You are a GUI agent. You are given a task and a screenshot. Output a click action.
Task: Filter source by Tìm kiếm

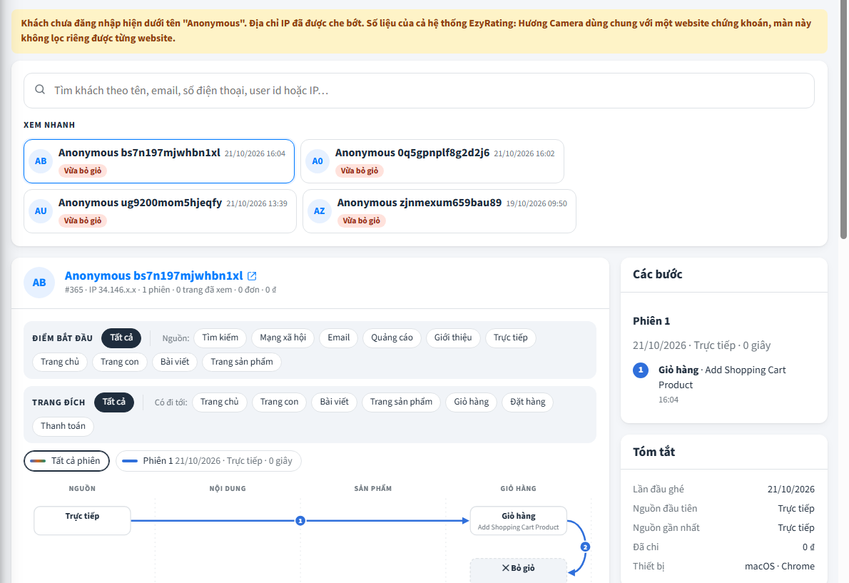coord(220,338)
